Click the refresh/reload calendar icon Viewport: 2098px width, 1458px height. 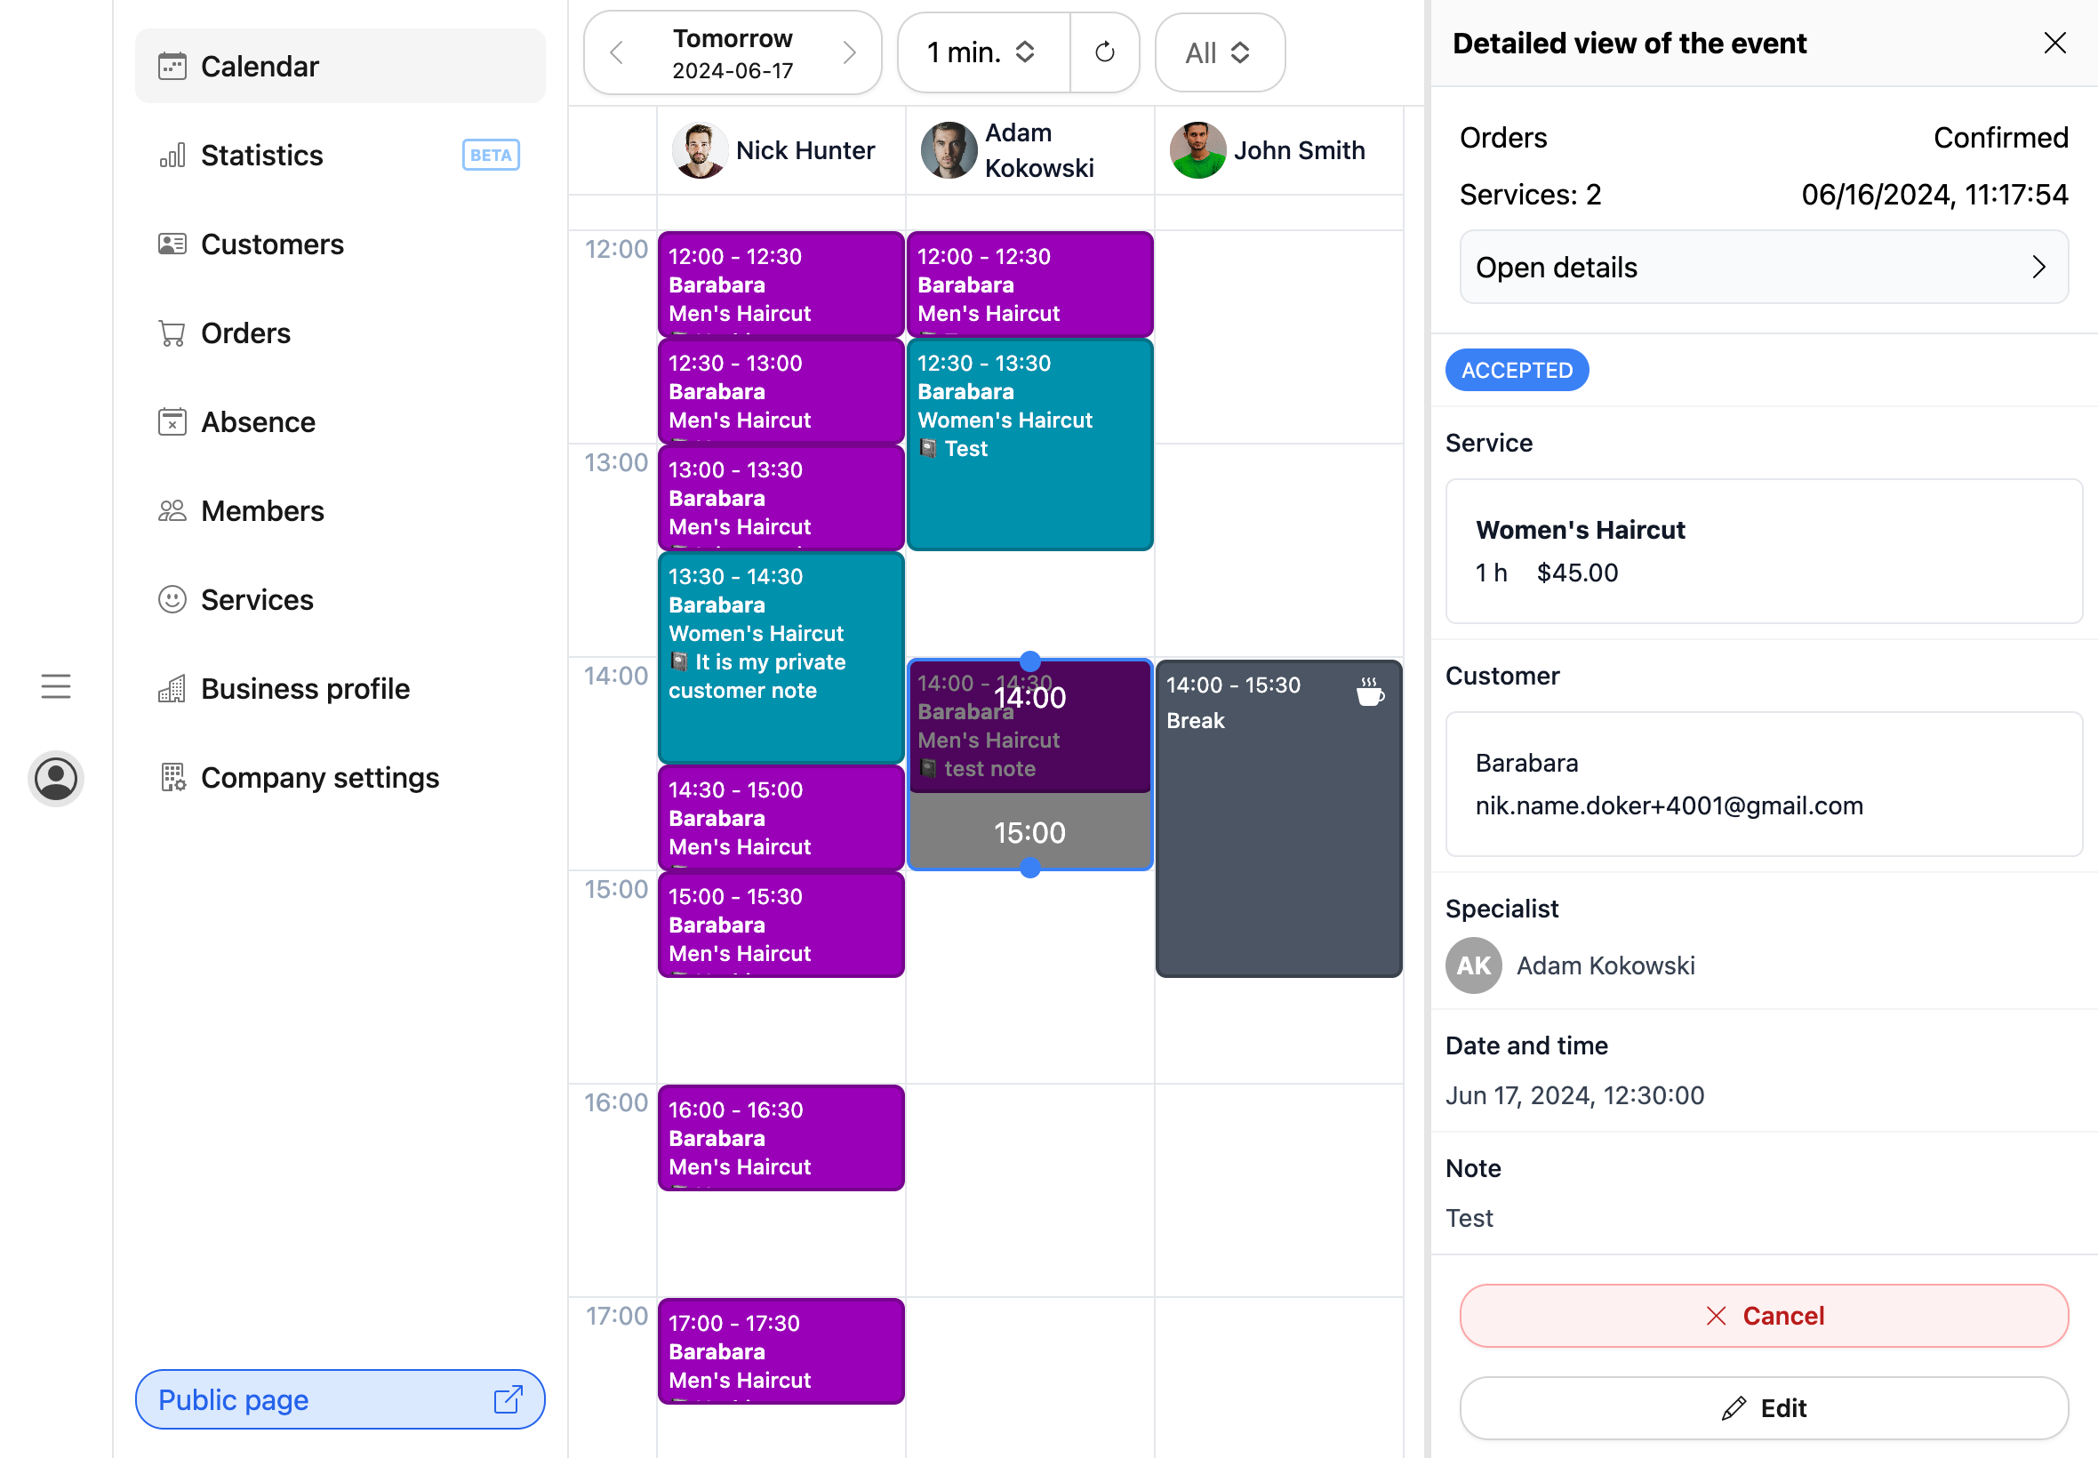[x=1107, y=52]
